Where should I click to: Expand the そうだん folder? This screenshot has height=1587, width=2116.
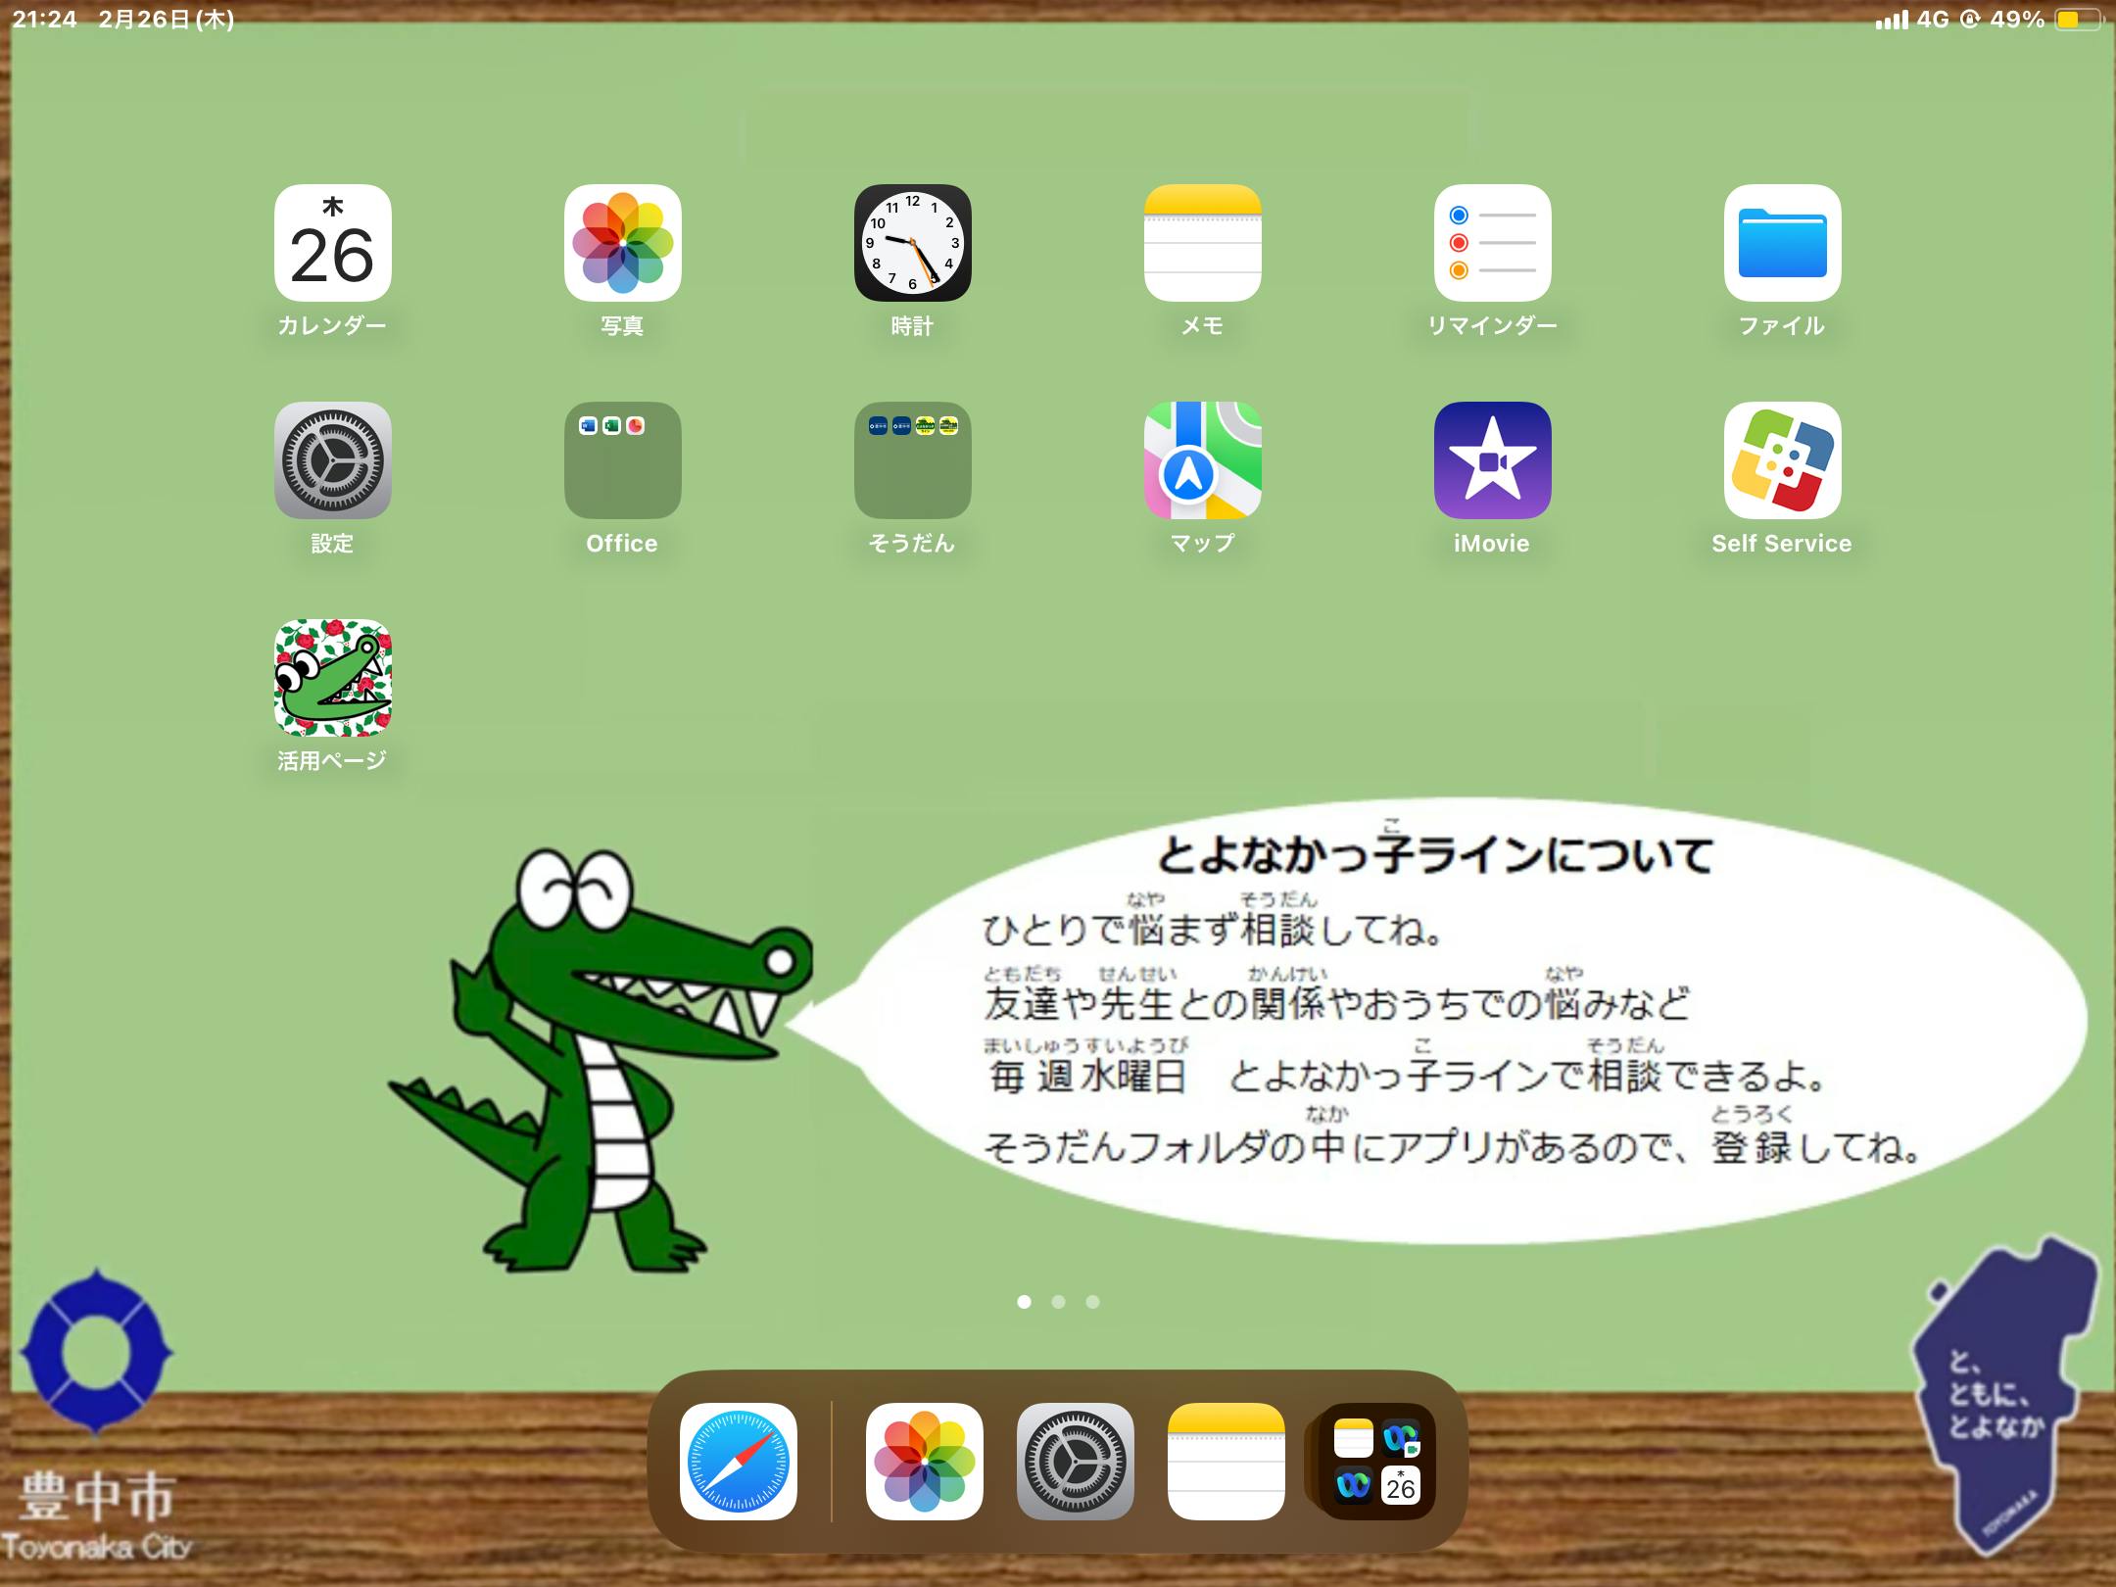click(912, 460)
